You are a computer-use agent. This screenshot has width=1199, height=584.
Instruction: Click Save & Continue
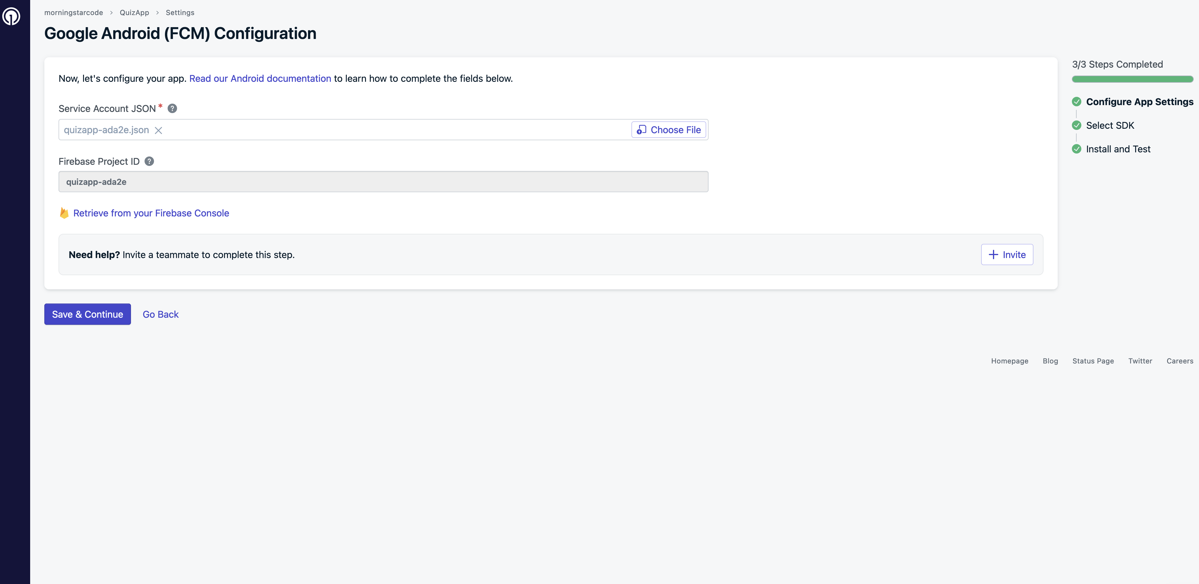pyautogui.click(x=88, y=314)
